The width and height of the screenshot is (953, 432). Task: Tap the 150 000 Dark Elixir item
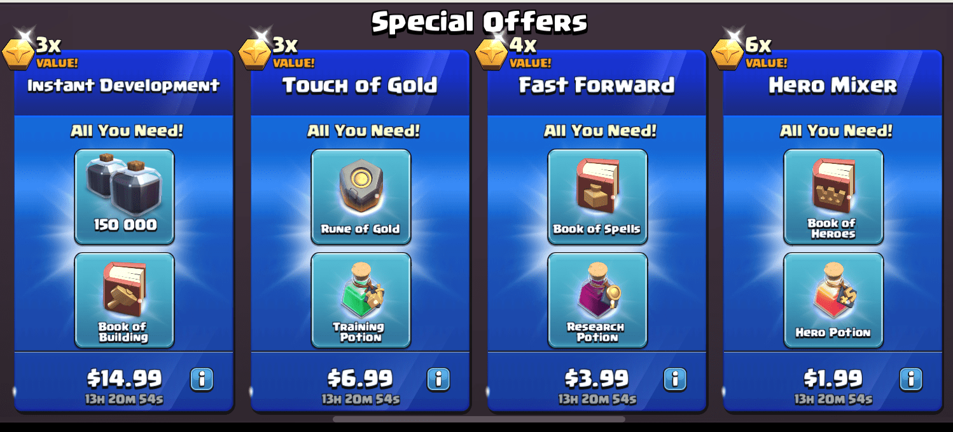coord(124,197)
